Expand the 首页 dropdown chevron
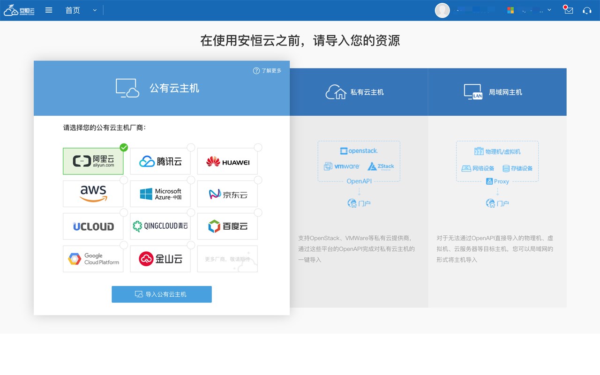The width and height of the screenshot is (600, 375). tap(95, 10)
